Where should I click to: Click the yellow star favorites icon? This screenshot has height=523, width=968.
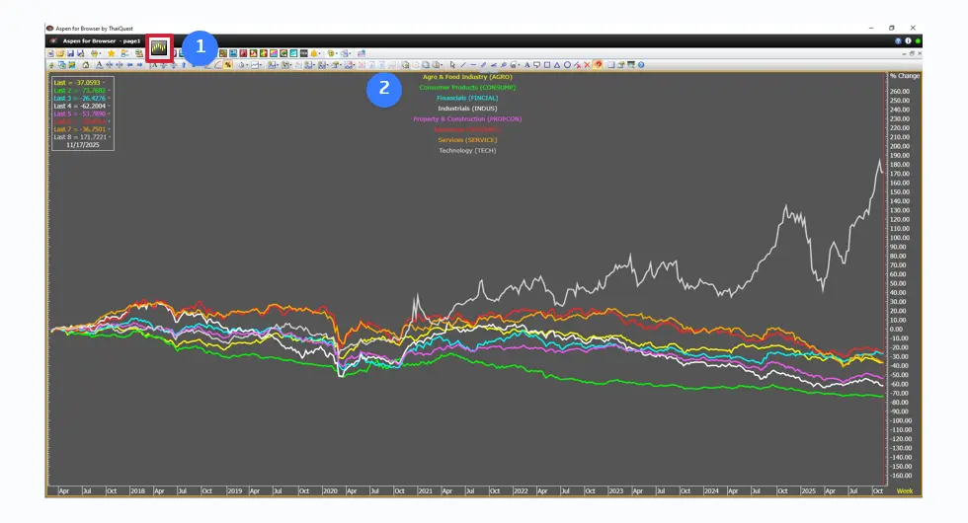click(111, 53)
